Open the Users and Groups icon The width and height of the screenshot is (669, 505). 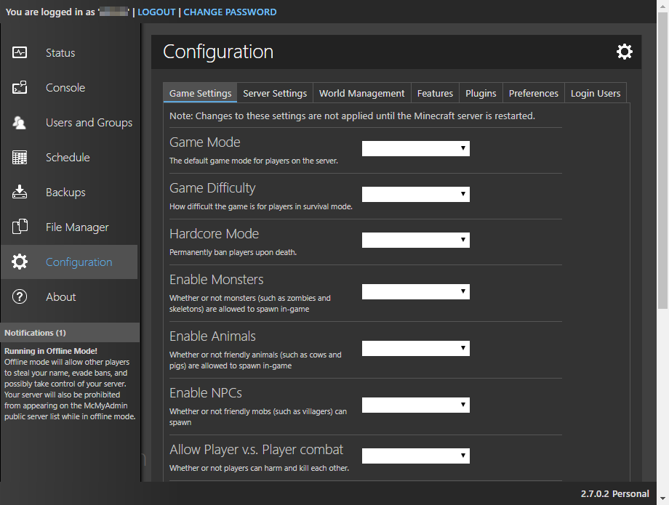(x=20, y=122)
